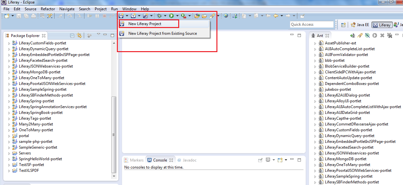Toggle Link with Editor in Package Explorer
The width and height of the screenshot is (403, 185).
(x=79, y=36)
